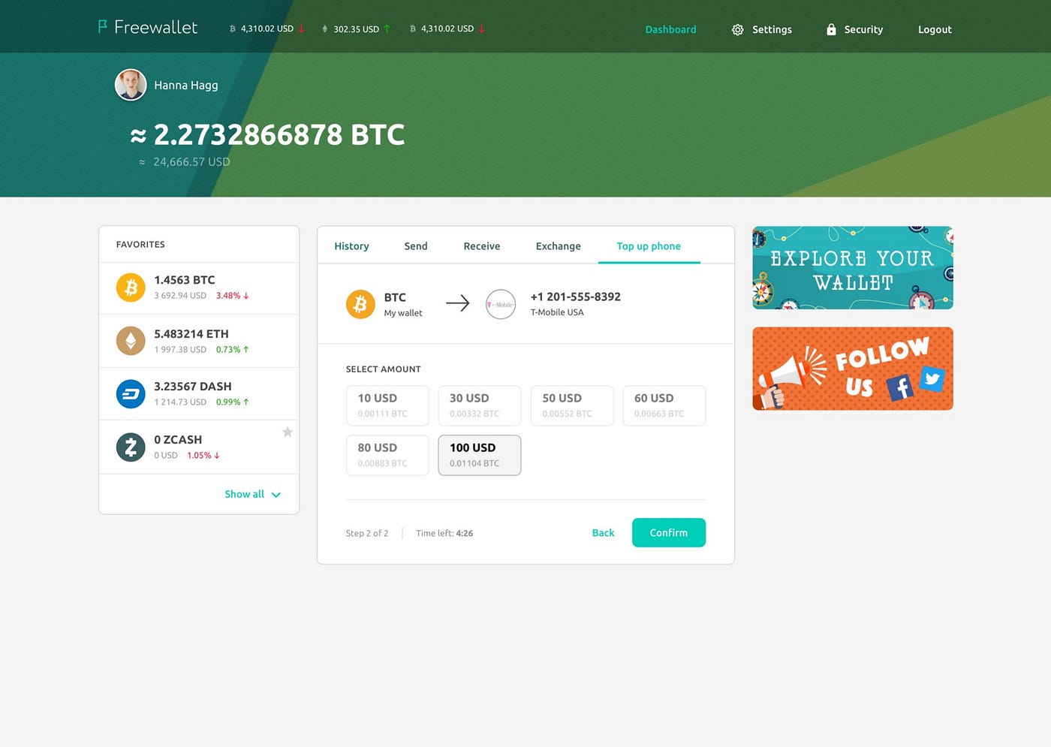Go to Dashboard in the navigation menu
Image resolution: width=1051 pixels, height=747 pixels.
pyautogui.click(x=670, y=29)
